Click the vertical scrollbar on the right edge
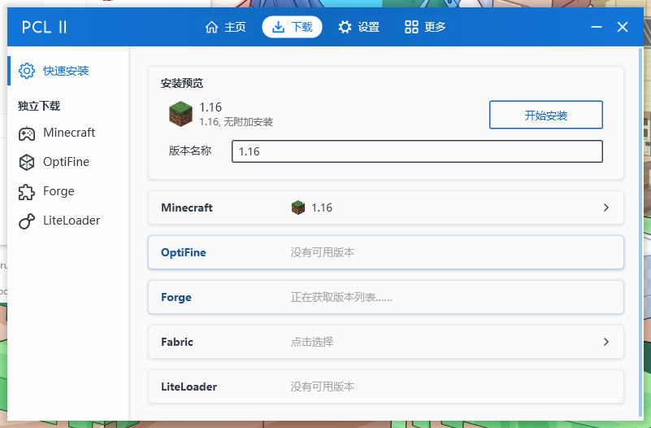Screen dimensions: 651x428 [640, 231]
